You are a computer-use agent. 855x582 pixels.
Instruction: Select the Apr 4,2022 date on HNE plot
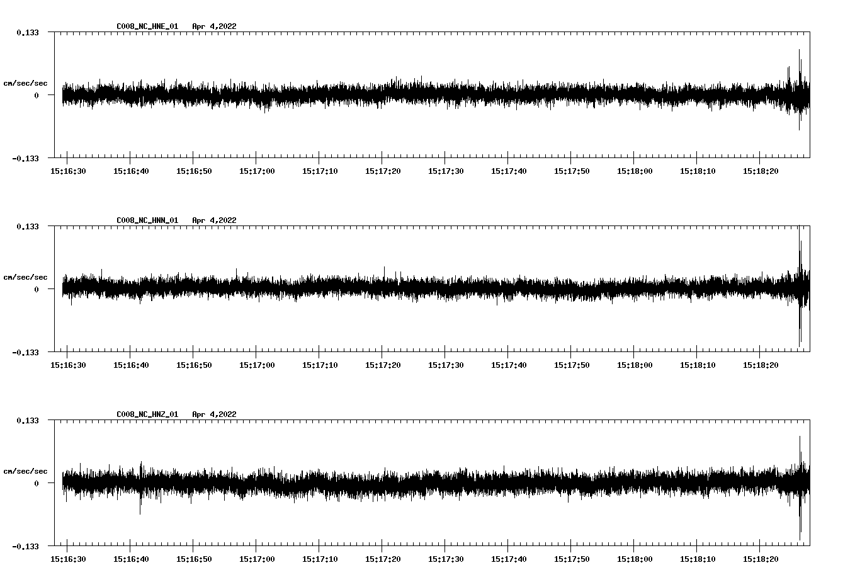[x=215, y=26]
